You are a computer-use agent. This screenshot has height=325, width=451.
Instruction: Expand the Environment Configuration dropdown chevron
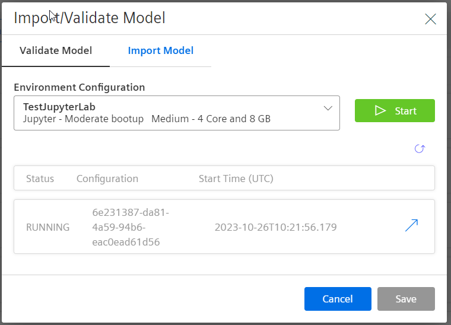point(328,109)
